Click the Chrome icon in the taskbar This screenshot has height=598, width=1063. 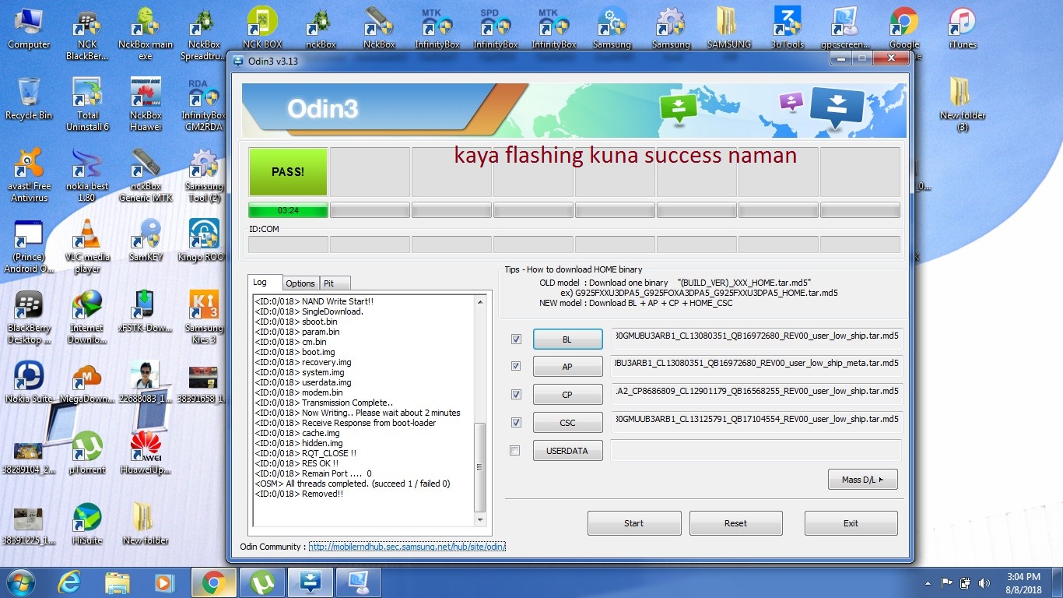pos(214,582)
